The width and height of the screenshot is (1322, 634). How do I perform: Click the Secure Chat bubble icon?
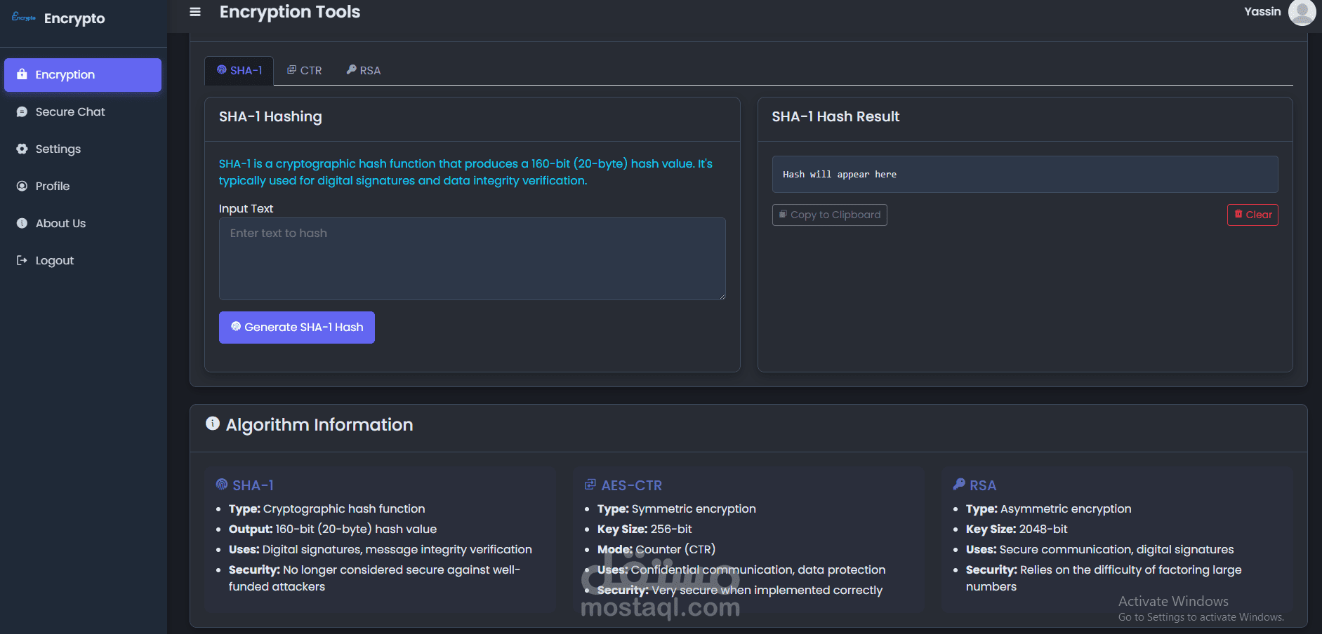coord(22,112)
